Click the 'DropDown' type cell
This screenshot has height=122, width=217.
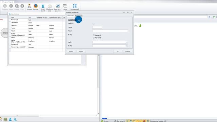[32, 41]
